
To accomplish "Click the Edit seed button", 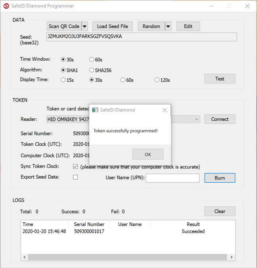I will tap(188, 26).
